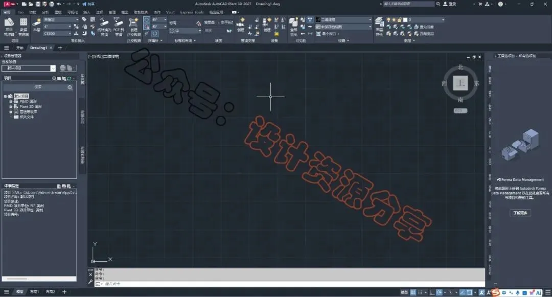Image resolution: width=552 pixels, height=297 pixels.
Task: Open the Data Manager ribbon button
Action: pyautogui.click(x=23, y=27)
